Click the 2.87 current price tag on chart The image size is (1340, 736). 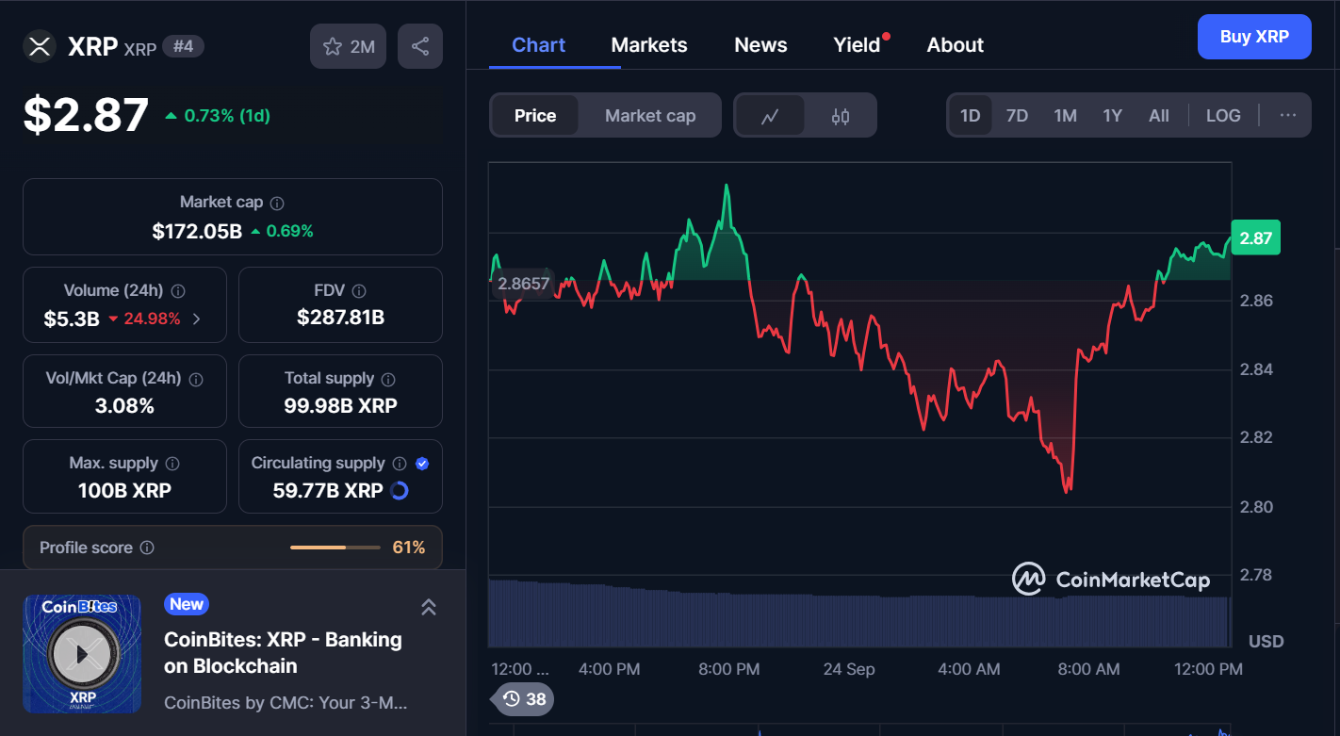[1255, 238]
